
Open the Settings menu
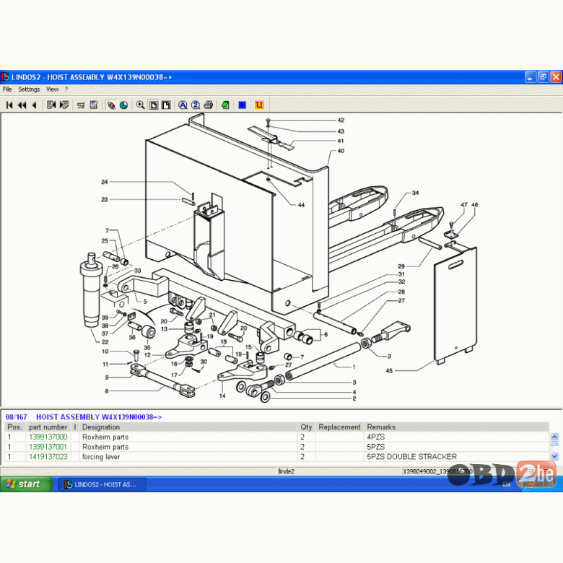pos(29,90)
